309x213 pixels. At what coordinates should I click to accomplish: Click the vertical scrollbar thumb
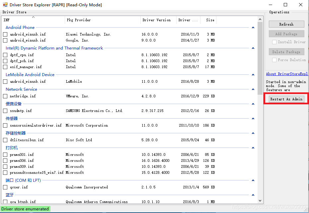[260, 58]
